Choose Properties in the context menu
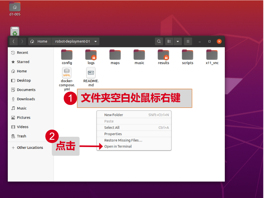 [x=134, y=134]
